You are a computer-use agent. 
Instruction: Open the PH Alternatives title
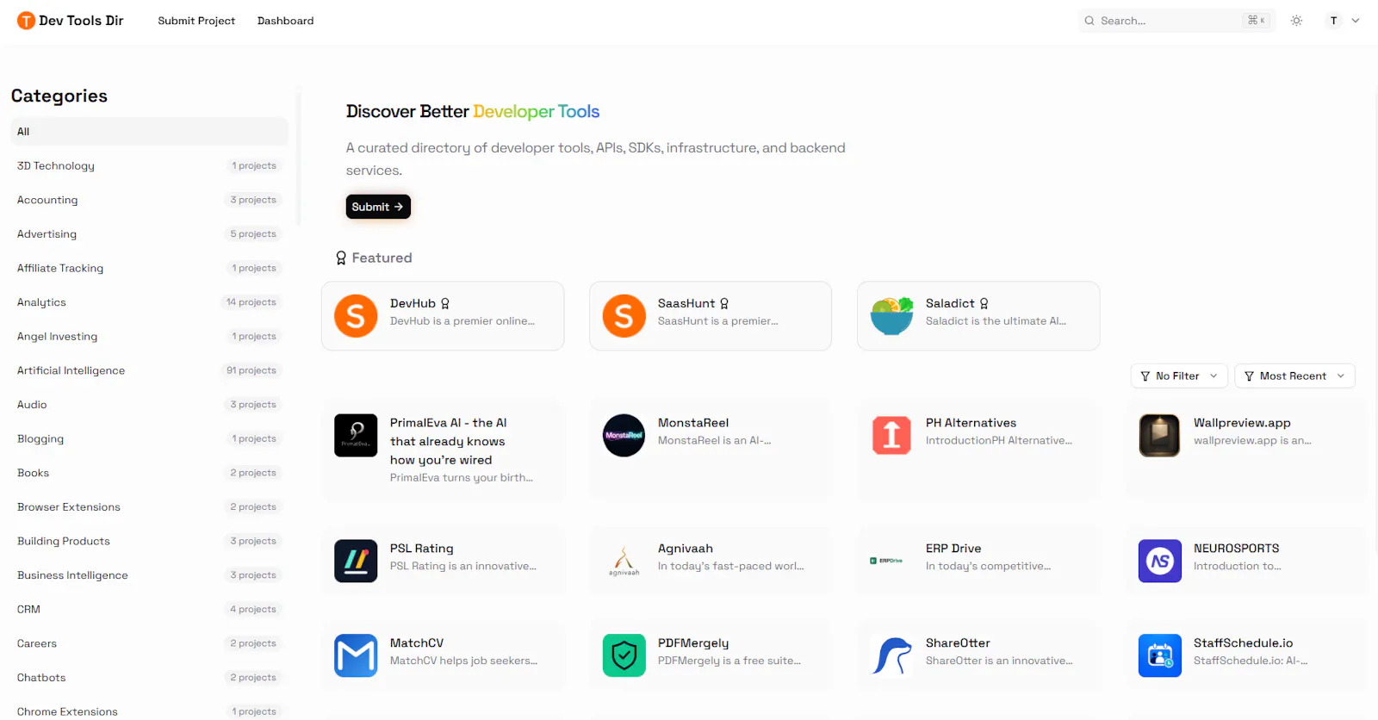[971, 423]
